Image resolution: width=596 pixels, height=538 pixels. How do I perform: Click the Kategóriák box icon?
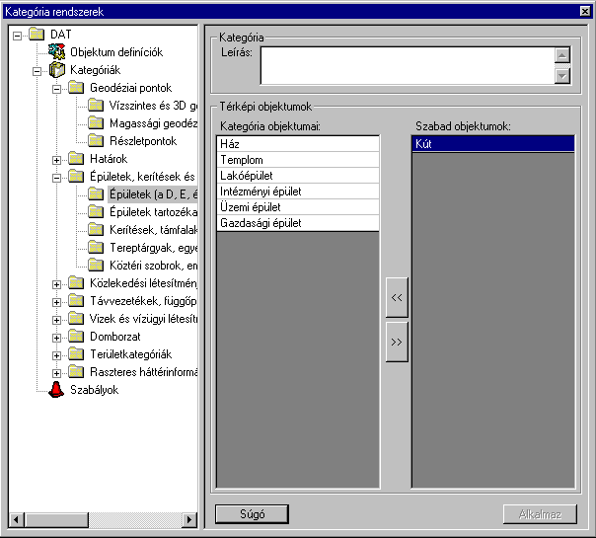click(57, 70)
